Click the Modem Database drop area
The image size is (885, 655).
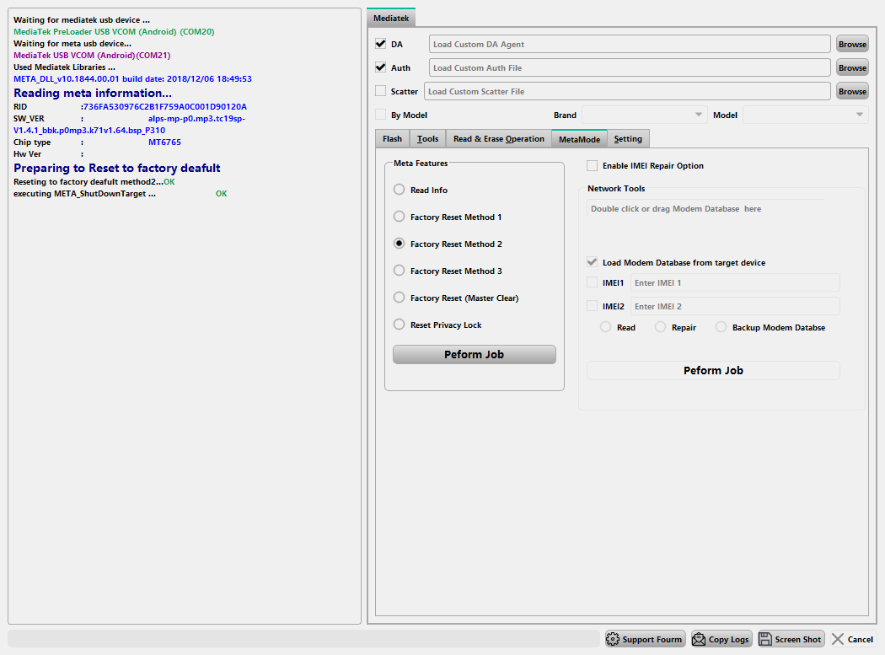pyautogui.click(x=705, y=209)
